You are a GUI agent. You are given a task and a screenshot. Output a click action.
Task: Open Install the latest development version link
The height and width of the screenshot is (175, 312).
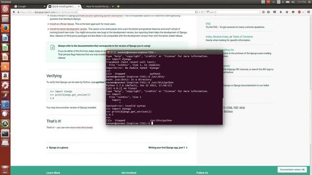(68, 29)
